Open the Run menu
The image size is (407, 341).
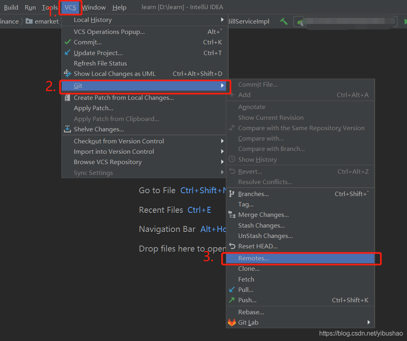30,7
